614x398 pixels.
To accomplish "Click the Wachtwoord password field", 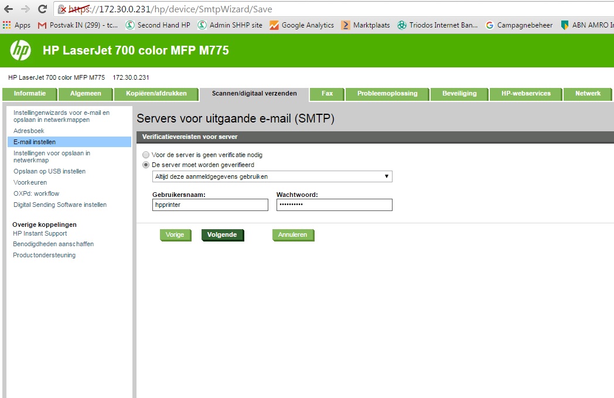I will tap(335, 205).
